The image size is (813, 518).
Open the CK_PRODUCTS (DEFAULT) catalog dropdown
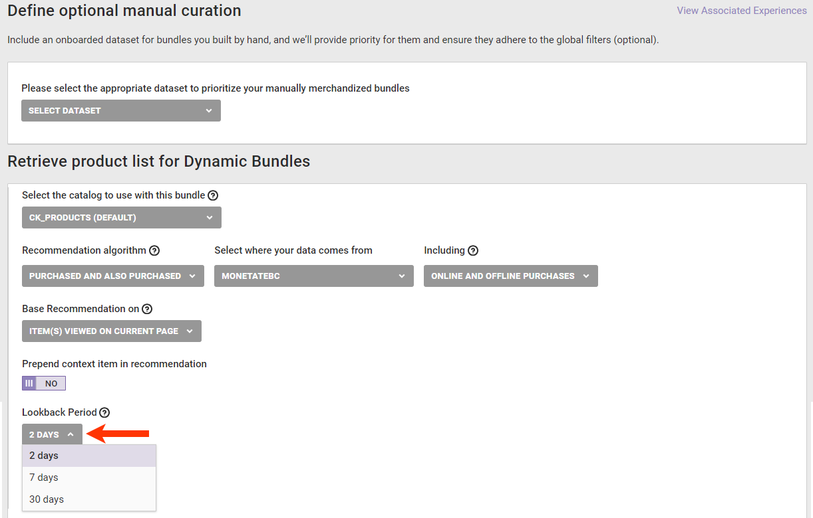click(x=121, y=218)
